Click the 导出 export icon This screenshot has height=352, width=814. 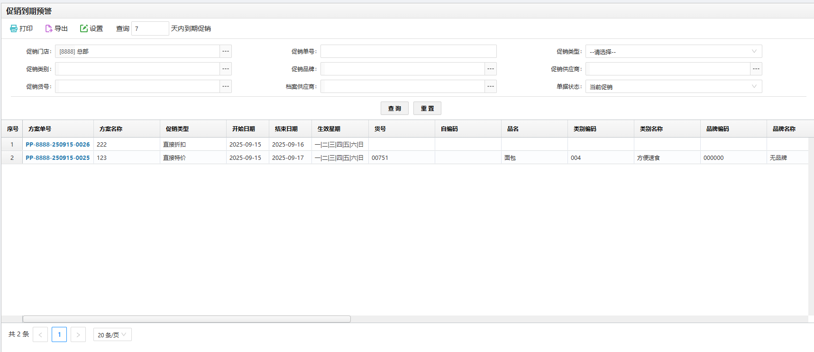(x=48, y=28)
